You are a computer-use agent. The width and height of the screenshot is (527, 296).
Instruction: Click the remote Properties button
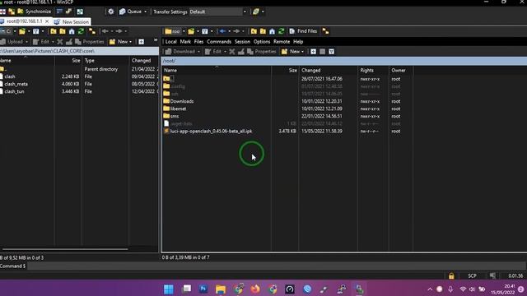262,51
